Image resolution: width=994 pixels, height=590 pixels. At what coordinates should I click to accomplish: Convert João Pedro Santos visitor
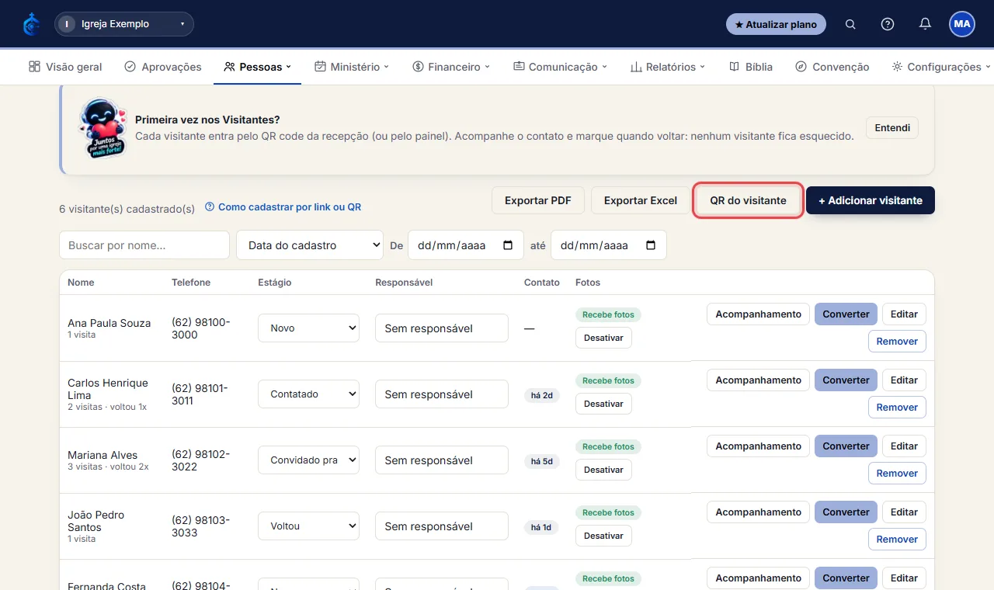846,512
